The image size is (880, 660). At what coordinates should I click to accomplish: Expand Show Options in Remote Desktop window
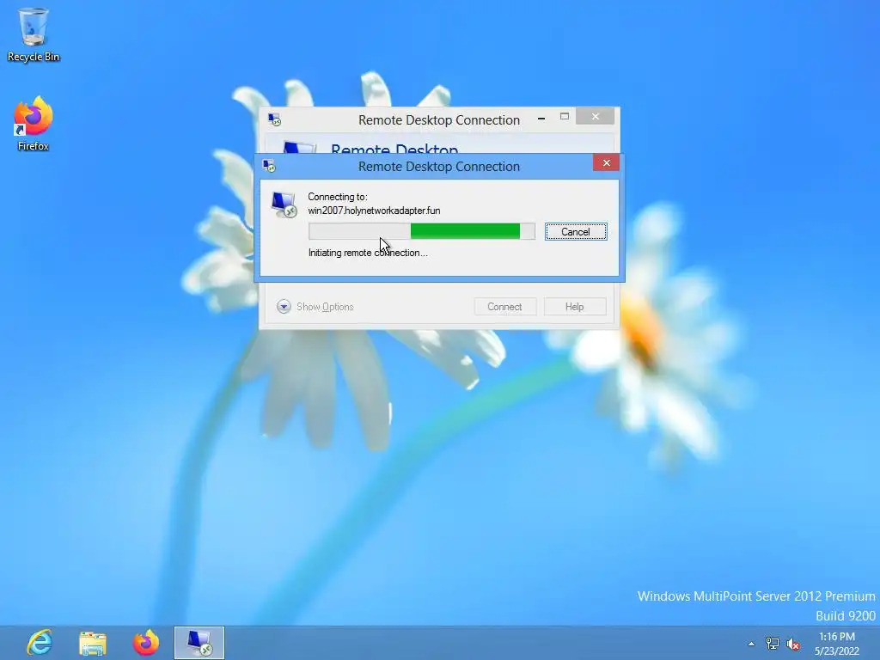315,307
